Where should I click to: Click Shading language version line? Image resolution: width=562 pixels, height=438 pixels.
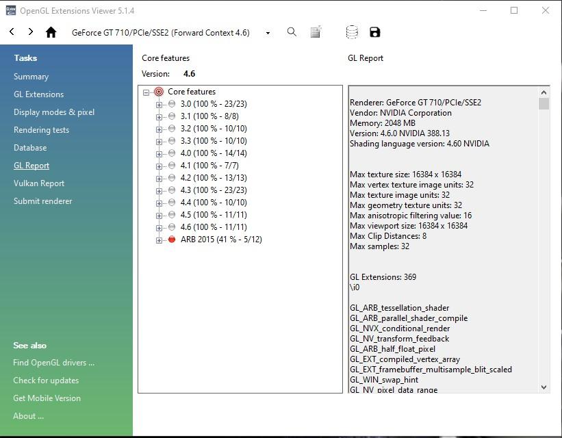click(420, 144)
